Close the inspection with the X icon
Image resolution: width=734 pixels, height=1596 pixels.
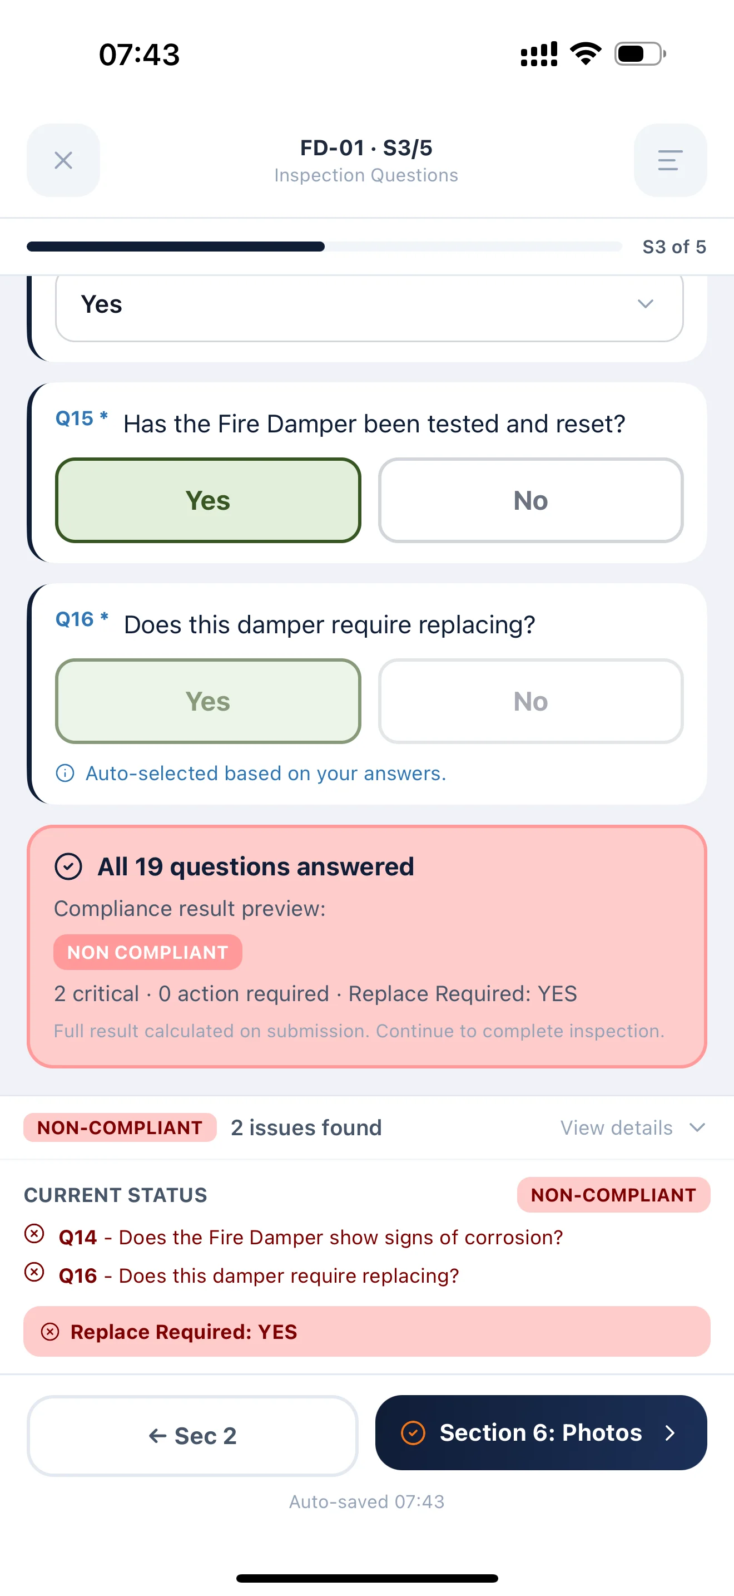(x=62, y=160)
